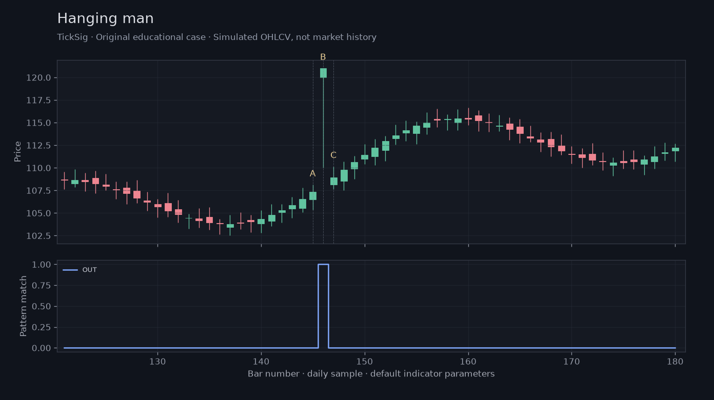This screenshot has height=400, width=714.
Task: Click the 105.0 price tick label
Action: pyautogui.click(x=38, y=213)
